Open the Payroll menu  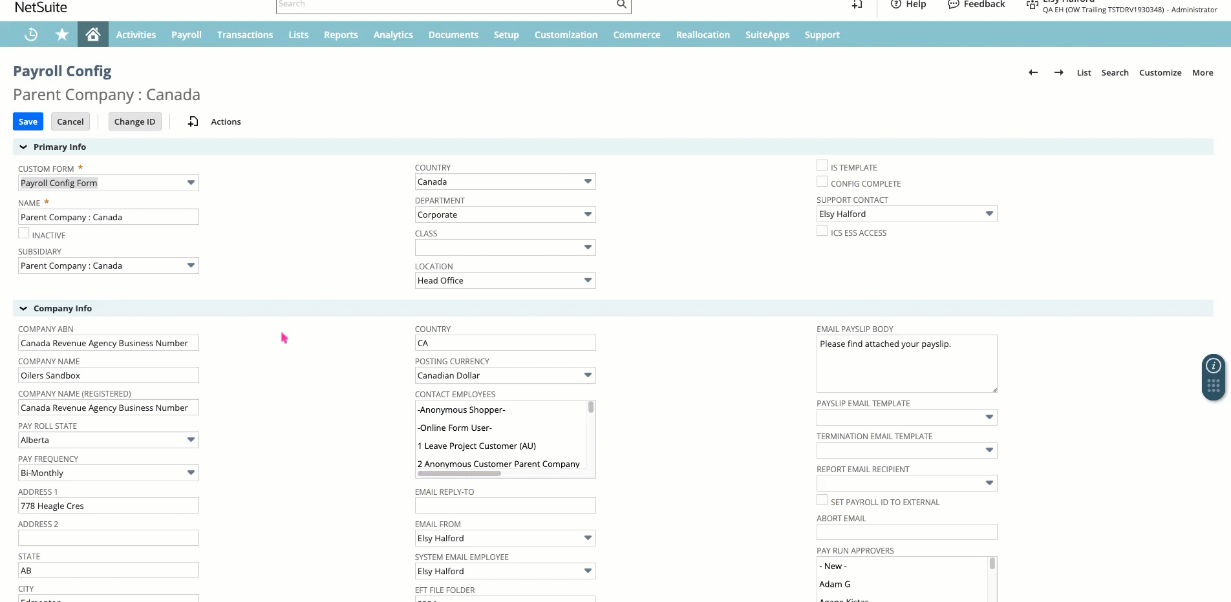186,35
